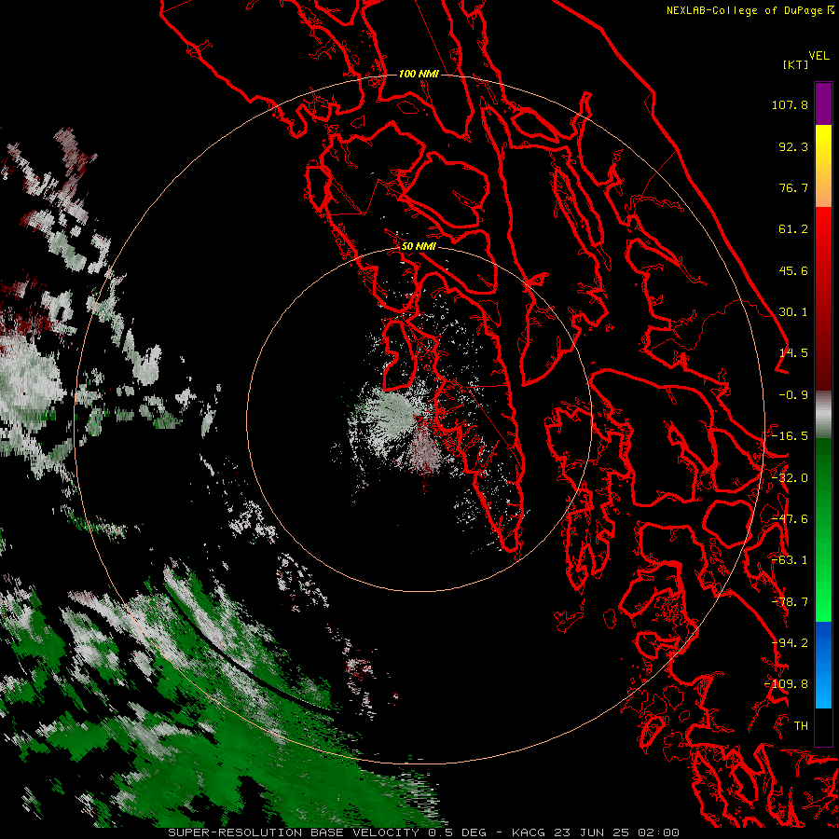Click the -0.9 legend value
The width and height of the screenshot is (839, 839).
[x=793, y=395]
